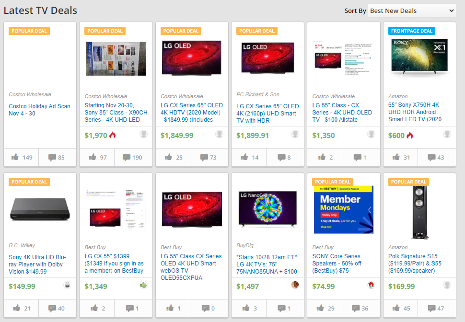This screenshot has height=322, width=465.
Task: Click the LG NanoCell TV image
Action: [x=268, y=209]
